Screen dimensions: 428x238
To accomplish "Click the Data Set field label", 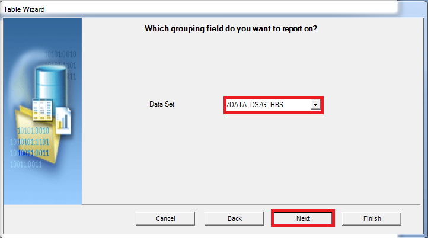I will click(x=162, y=104).
